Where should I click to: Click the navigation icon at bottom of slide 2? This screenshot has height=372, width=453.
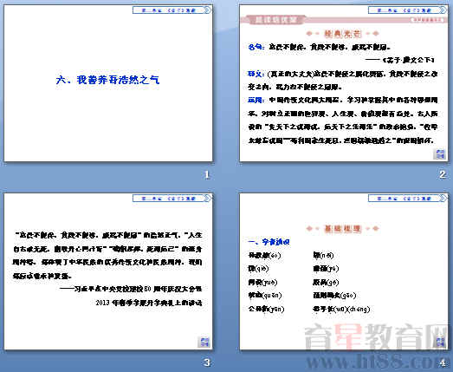[x=439, y=153]
